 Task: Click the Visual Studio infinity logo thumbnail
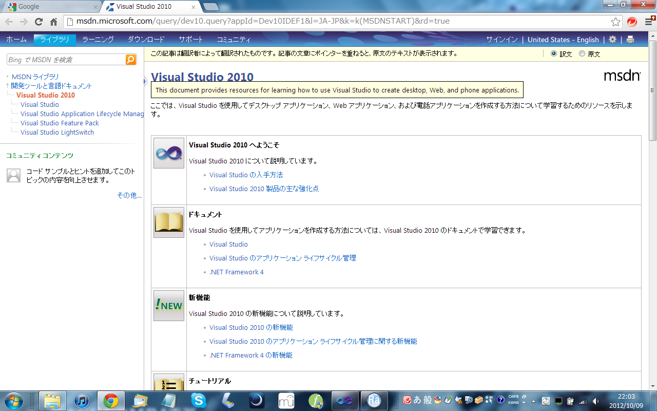click(169, 153)
